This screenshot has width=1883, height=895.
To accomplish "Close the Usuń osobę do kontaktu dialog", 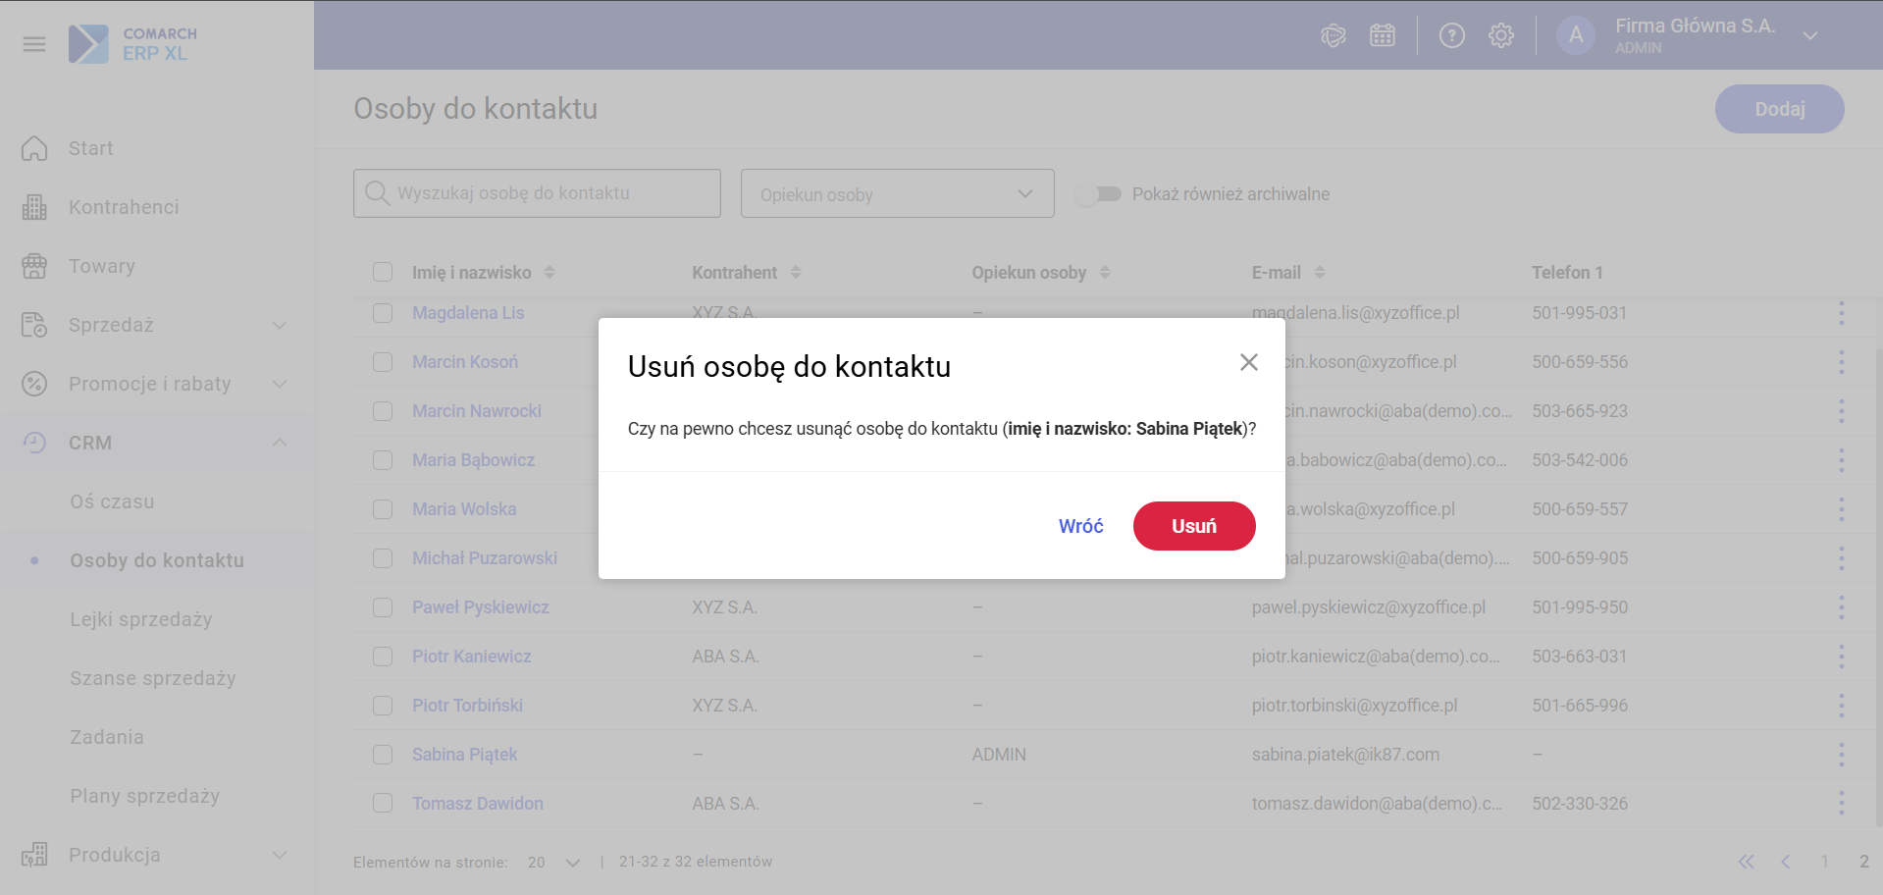I will point(1248,362).
